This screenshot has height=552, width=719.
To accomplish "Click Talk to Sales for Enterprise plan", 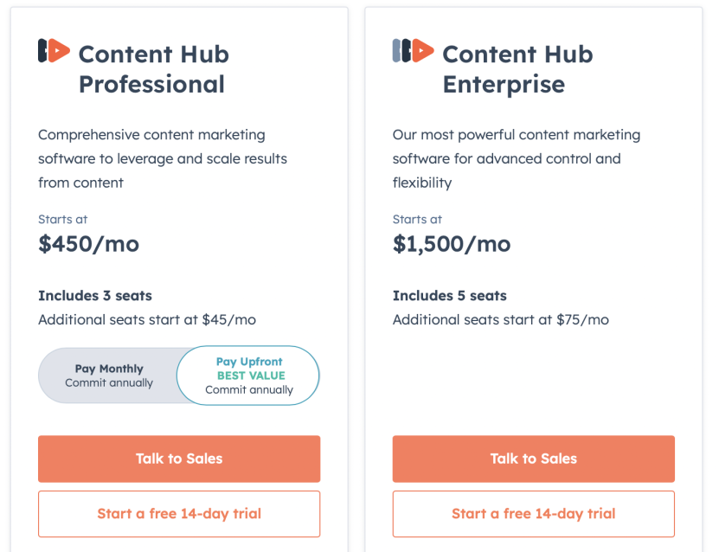I will pyautogui.click(x=533, y=459).
